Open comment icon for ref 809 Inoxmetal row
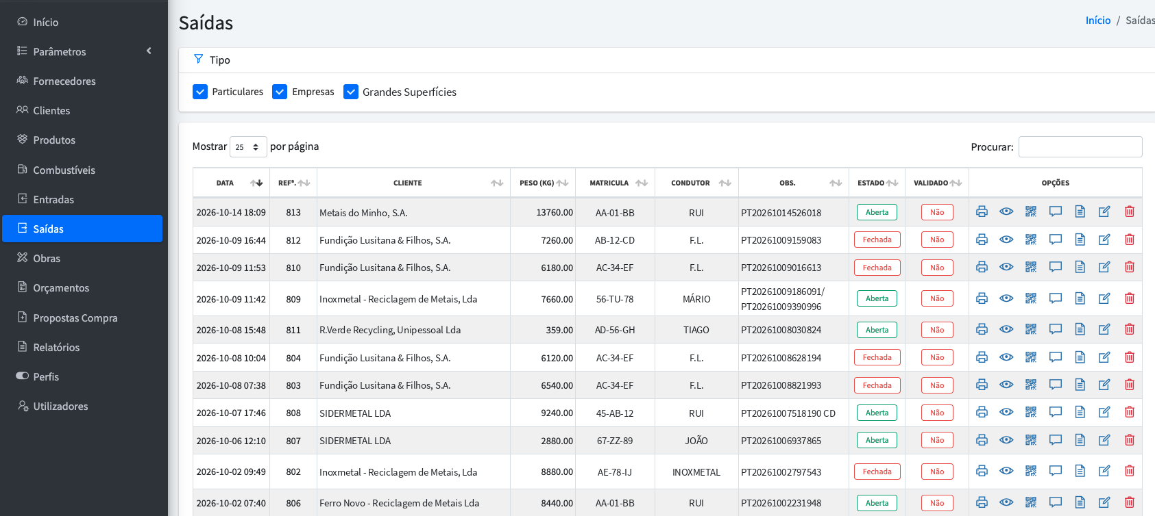This screenshot has width=1155, height=516. [x=1056, y=298]
